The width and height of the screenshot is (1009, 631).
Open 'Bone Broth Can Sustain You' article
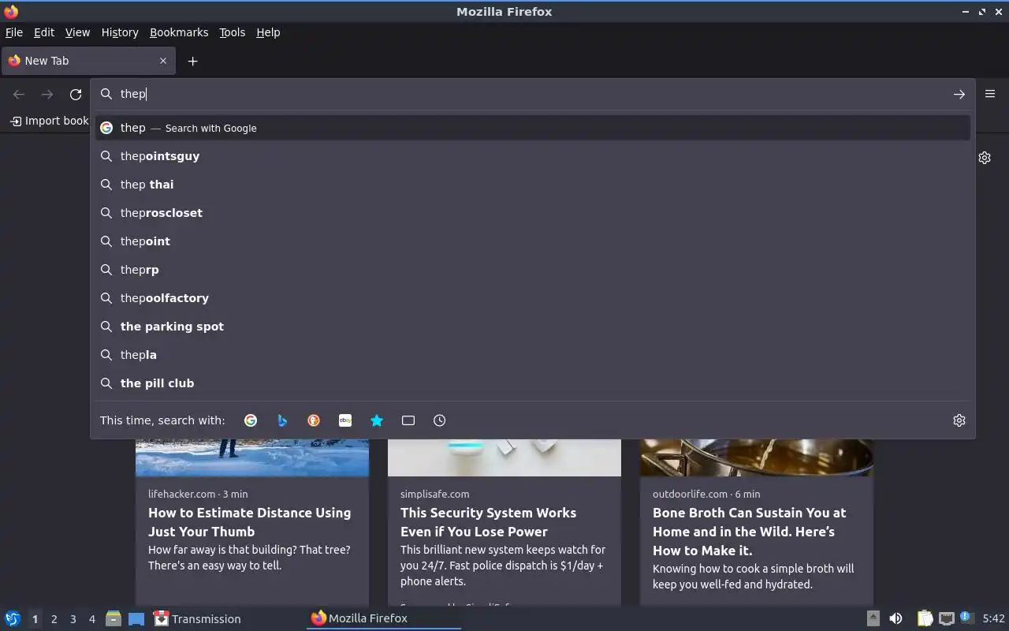pyautogui.click(x=749, y=532)
